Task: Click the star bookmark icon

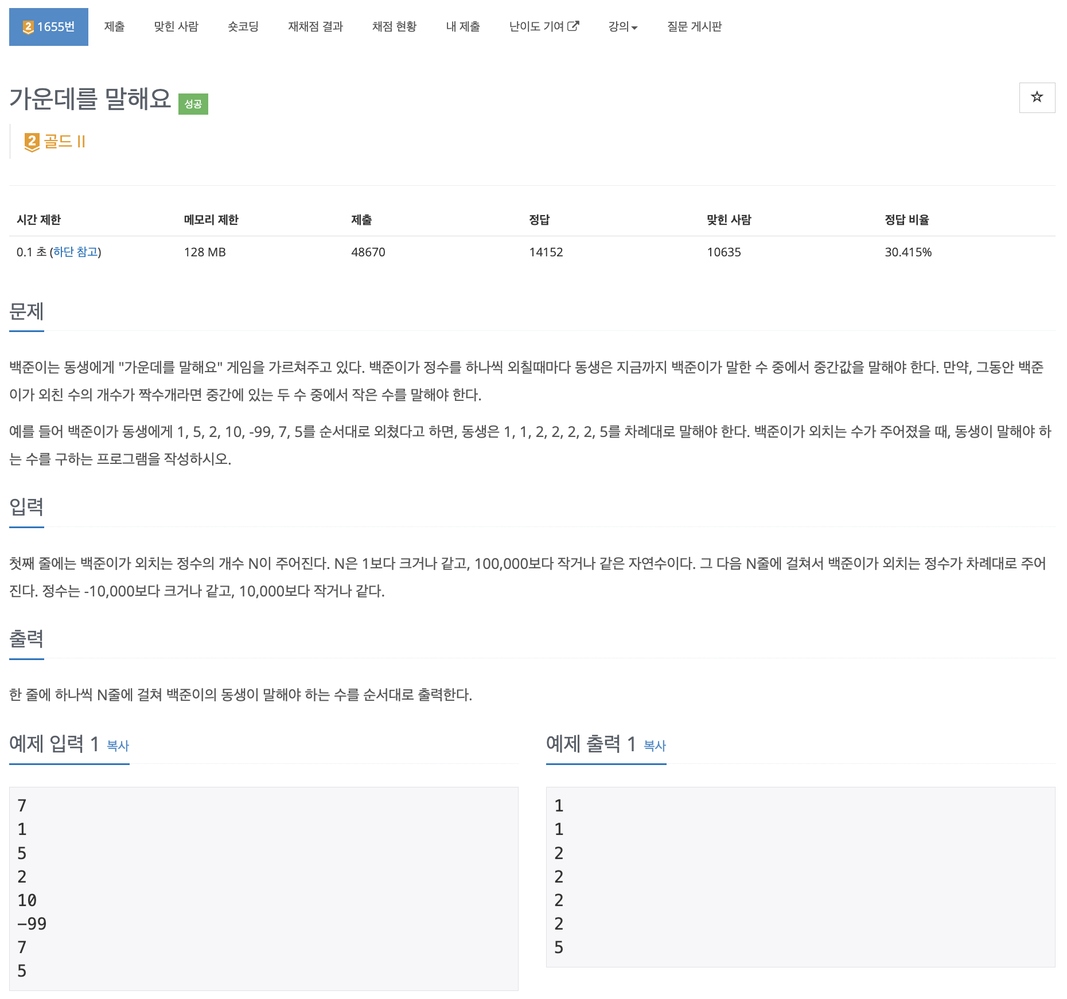Action: [1037, 97]
